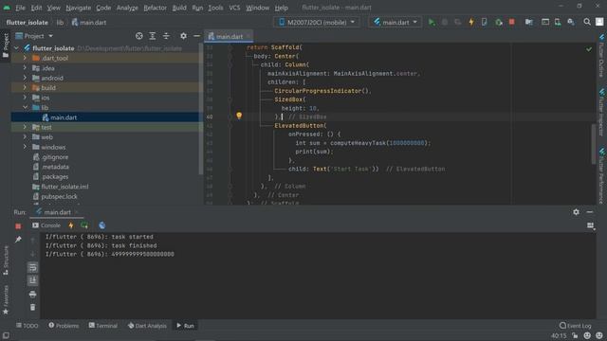Expand the build folder
The height and width of the screenshot is (341, 607).
point(25,87)
